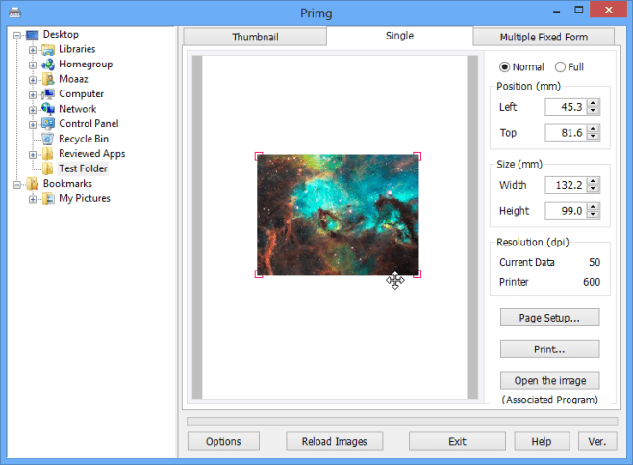Screen dimensions: 633x465
Task: Expand the Homegroup tree node
Action: click(33, 65)
